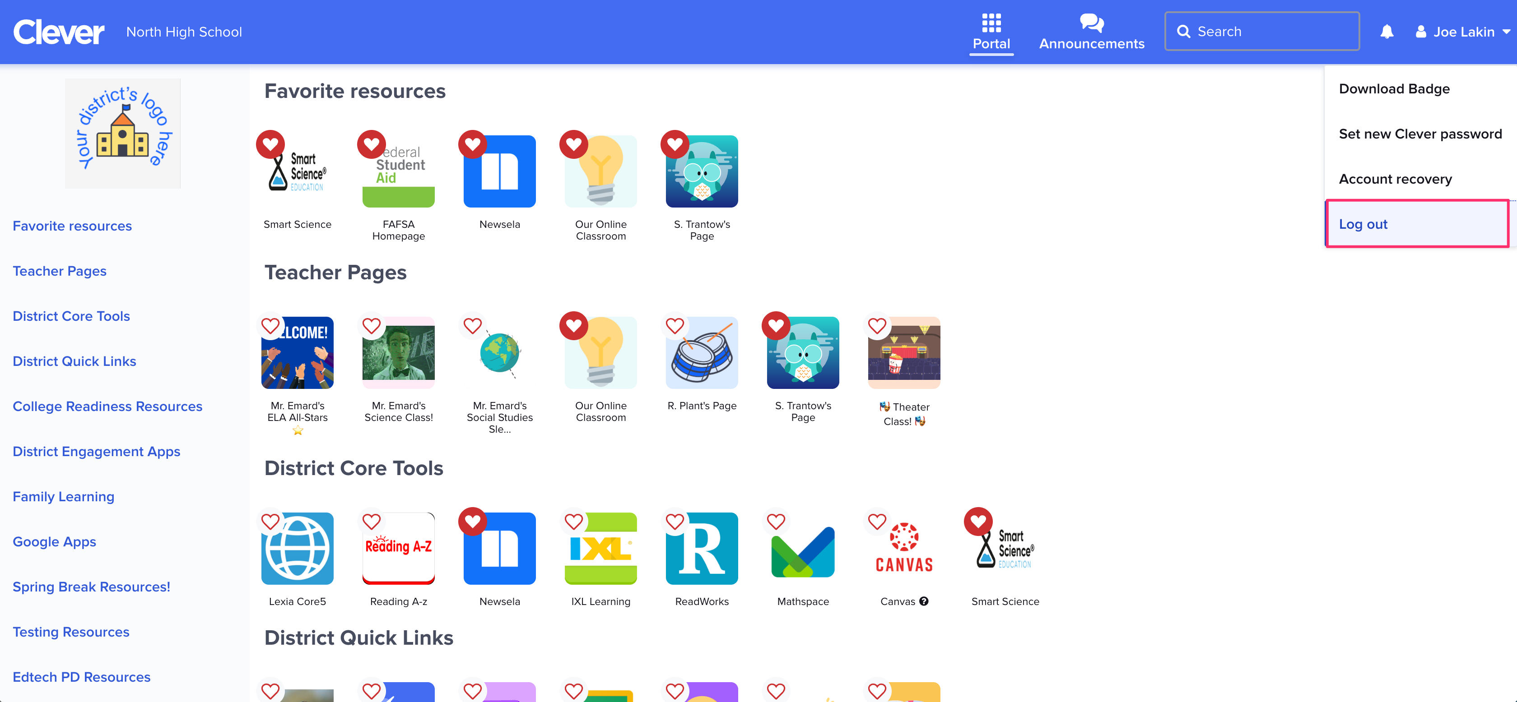This screenshot has width=1517, height=702.
Task: Favorite Mathspace with heart
Action: pyautogui.click(x=776, y=522)
